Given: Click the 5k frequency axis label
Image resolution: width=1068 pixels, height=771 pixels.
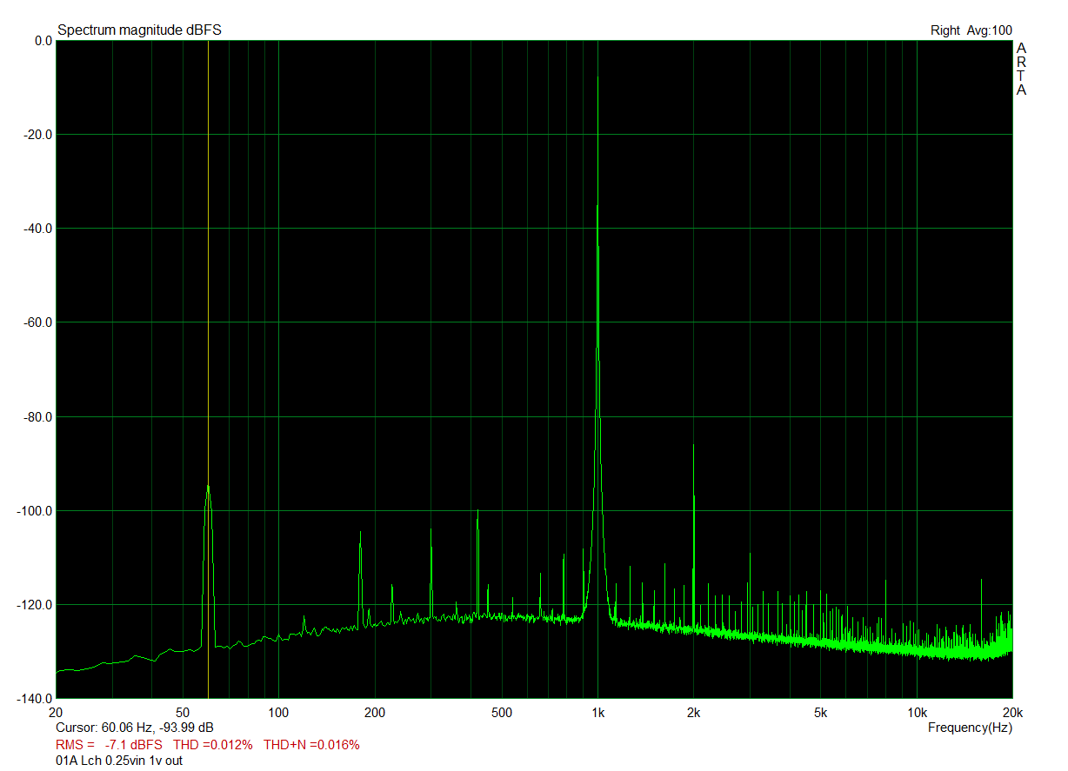Looking at the screenshot, I should click(820, 713).
